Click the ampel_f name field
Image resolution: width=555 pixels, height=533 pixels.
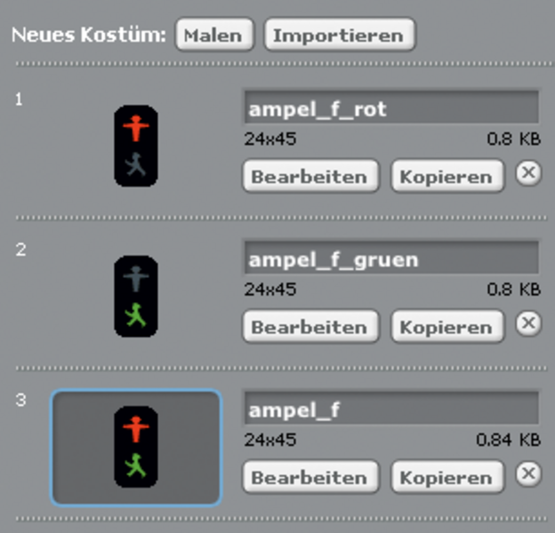click(390, 410)
